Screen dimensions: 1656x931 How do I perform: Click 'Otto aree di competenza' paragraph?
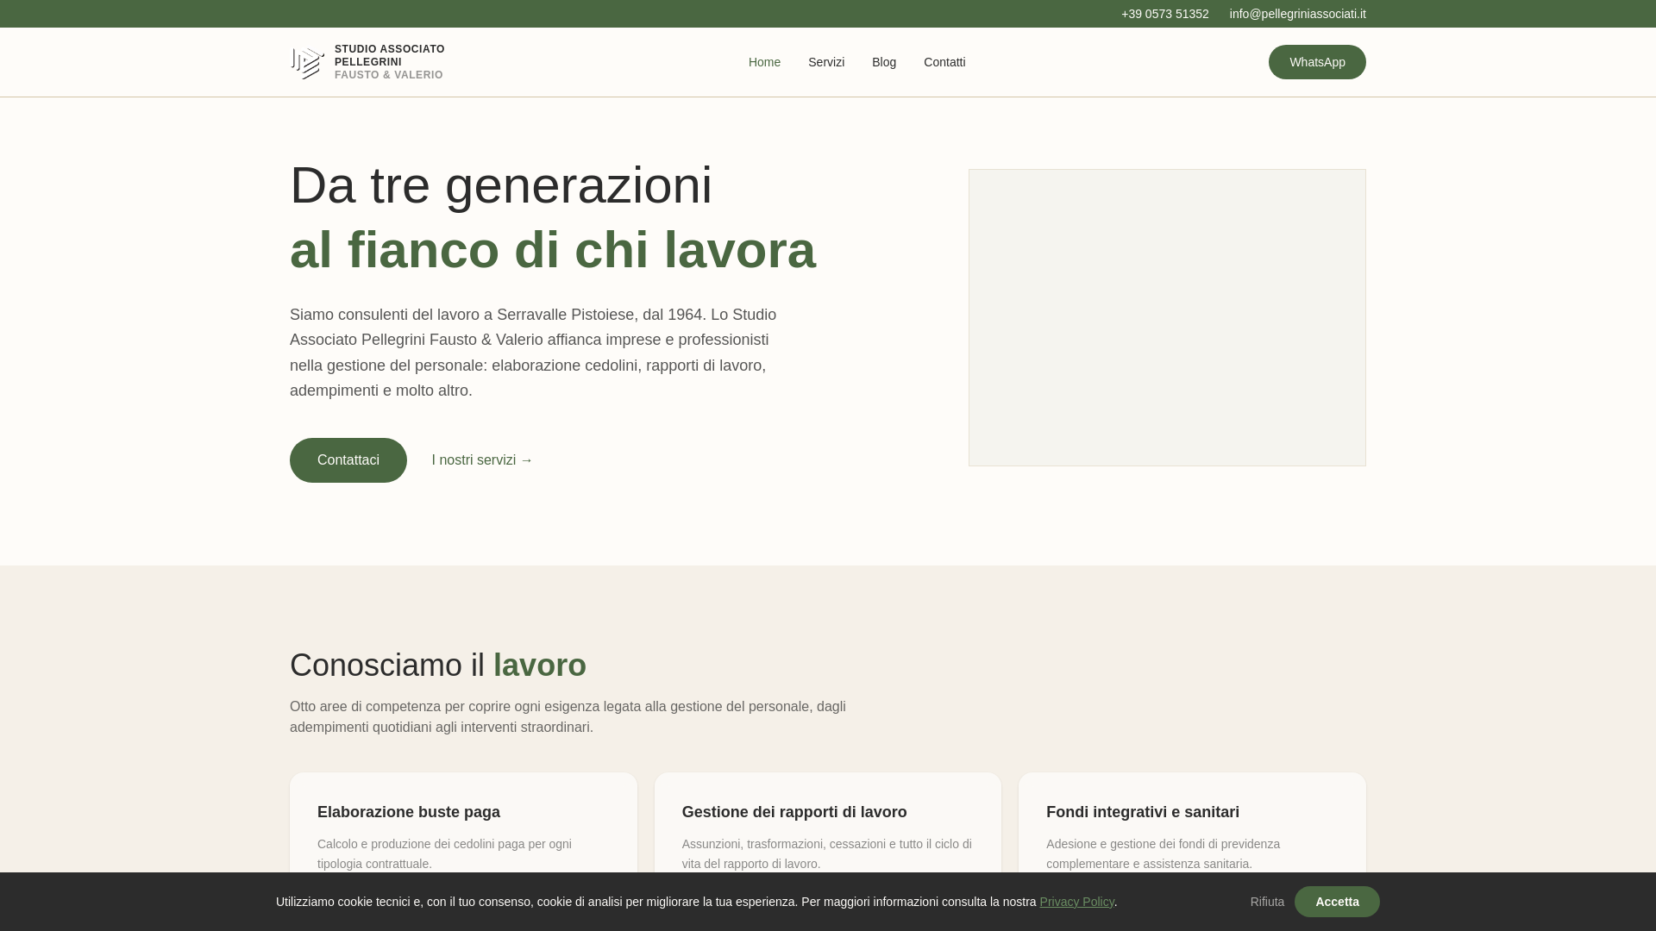pyautogui.click(x=568, y=716)
